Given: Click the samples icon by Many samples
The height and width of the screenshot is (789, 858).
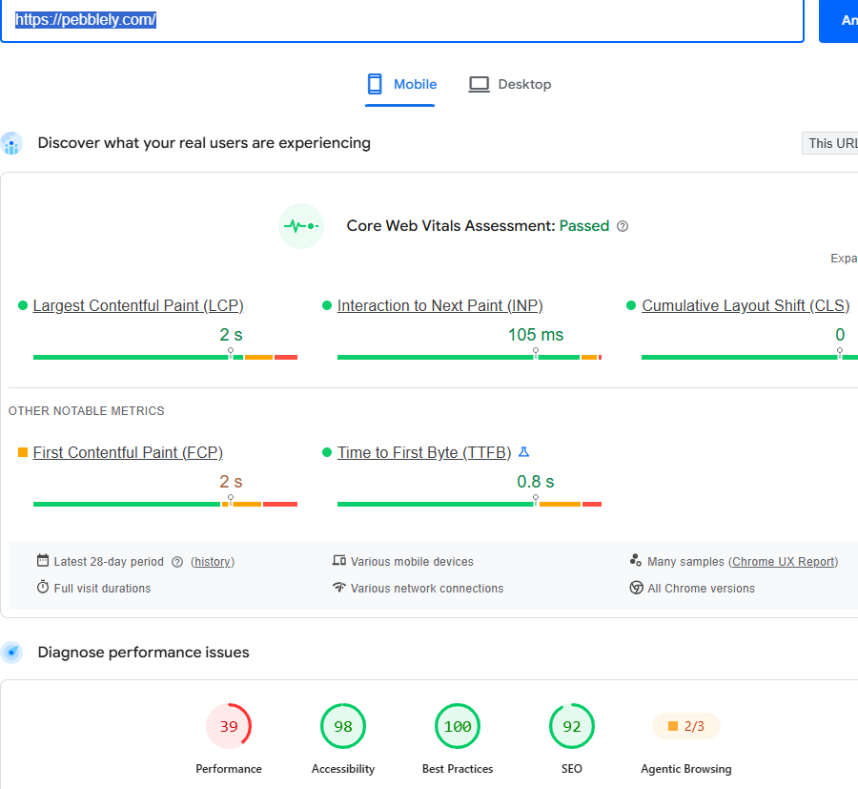Looking at the screenshot, I should click(x=636, y=560).
